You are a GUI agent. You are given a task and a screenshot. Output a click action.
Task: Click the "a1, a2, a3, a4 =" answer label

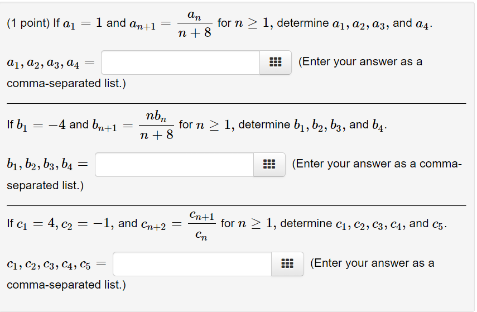pos(51,64)
